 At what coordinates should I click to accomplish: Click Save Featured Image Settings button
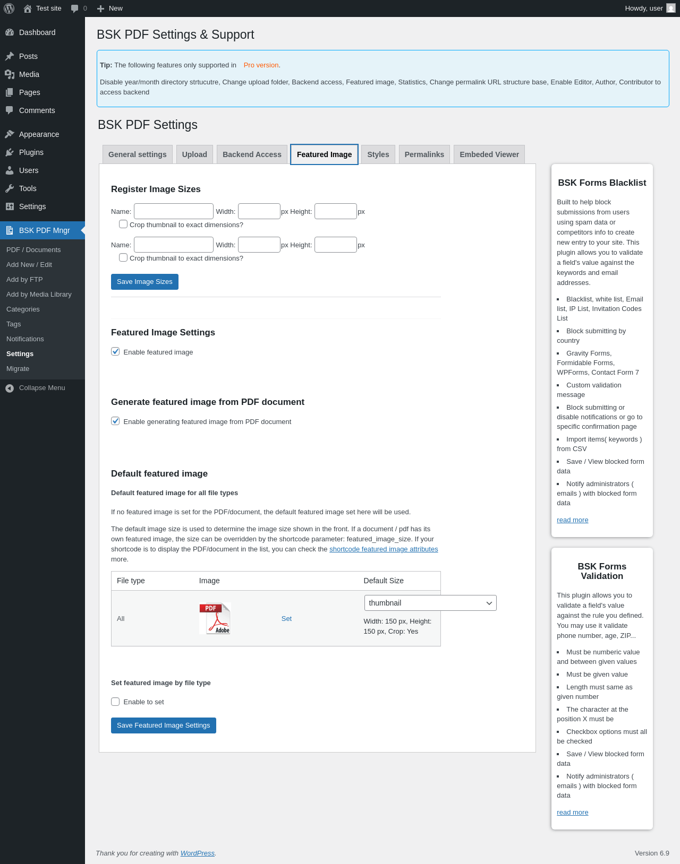(x=164, y=725)
